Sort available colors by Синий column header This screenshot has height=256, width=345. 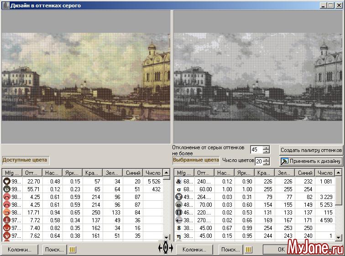tap(132, 173)
